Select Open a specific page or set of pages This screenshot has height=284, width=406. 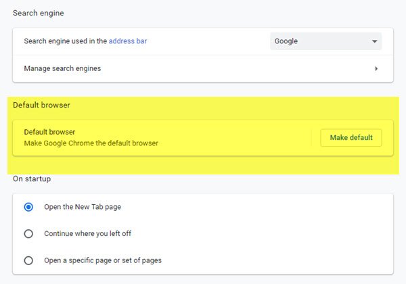click(28, 260)
